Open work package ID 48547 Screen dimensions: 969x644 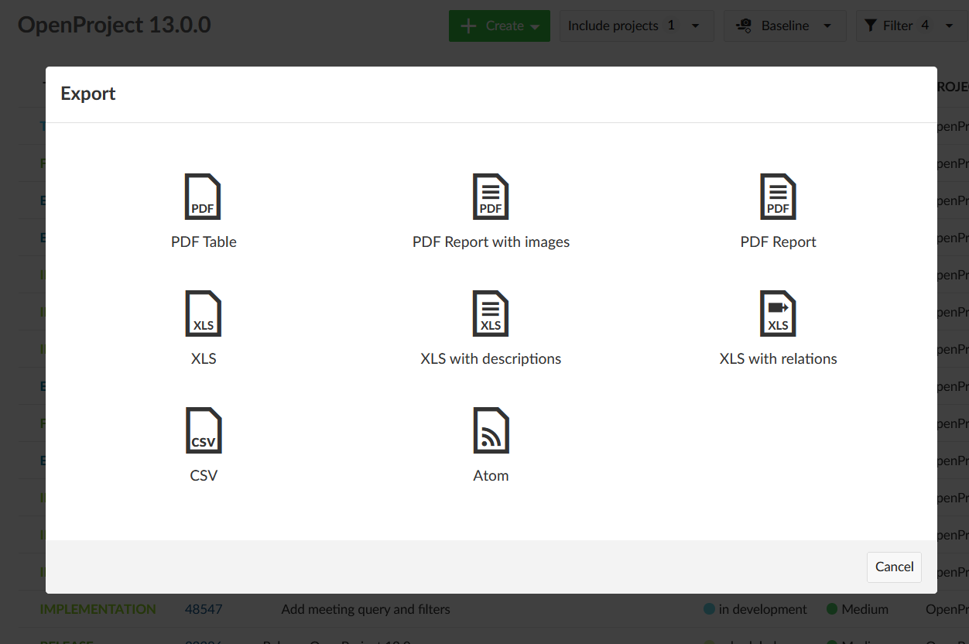click(204, 609)
